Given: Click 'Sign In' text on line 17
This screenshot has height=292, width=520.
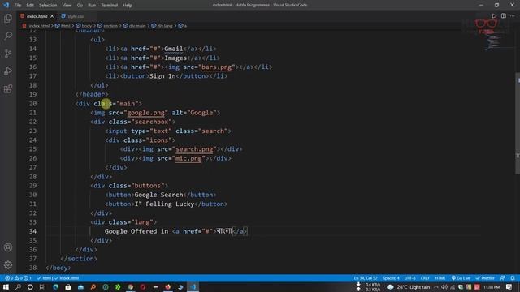Looking at the screenshot, I should 162,76.
